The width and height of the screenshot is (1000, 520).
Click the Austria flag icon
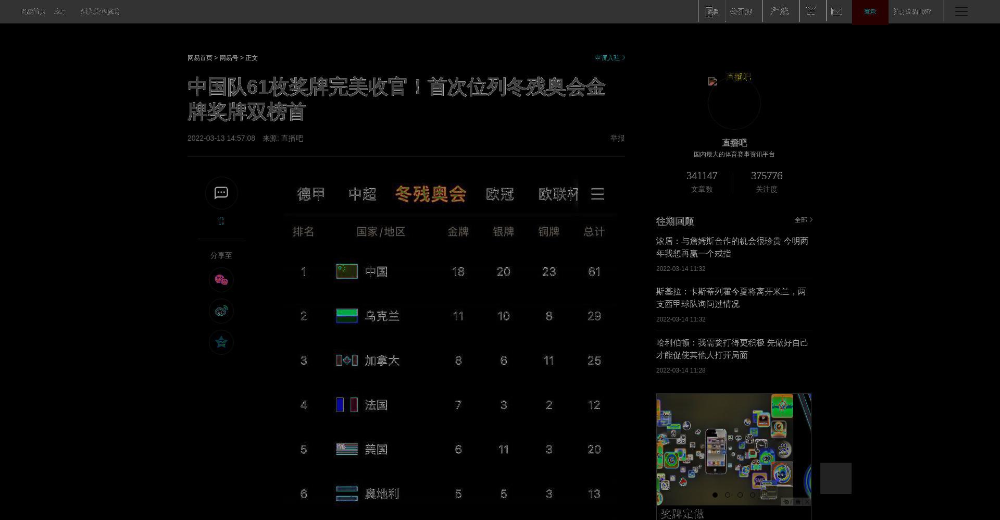[347, 493]
